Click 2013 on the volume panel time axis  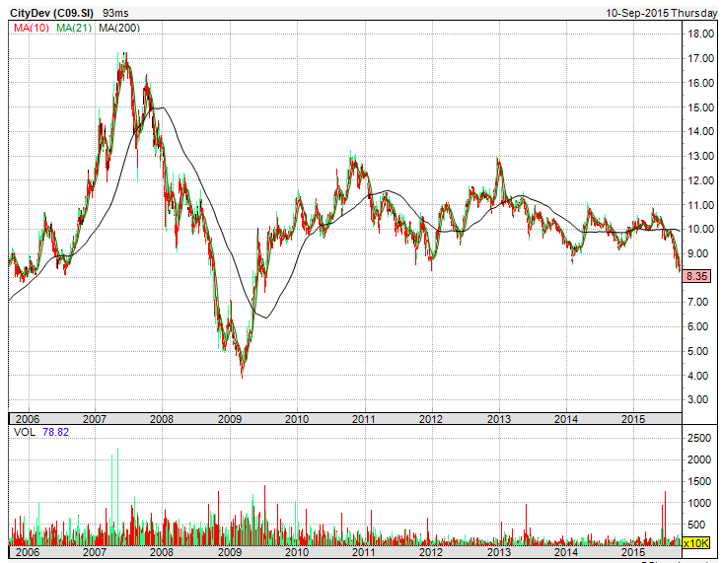[x=498, y=554]
